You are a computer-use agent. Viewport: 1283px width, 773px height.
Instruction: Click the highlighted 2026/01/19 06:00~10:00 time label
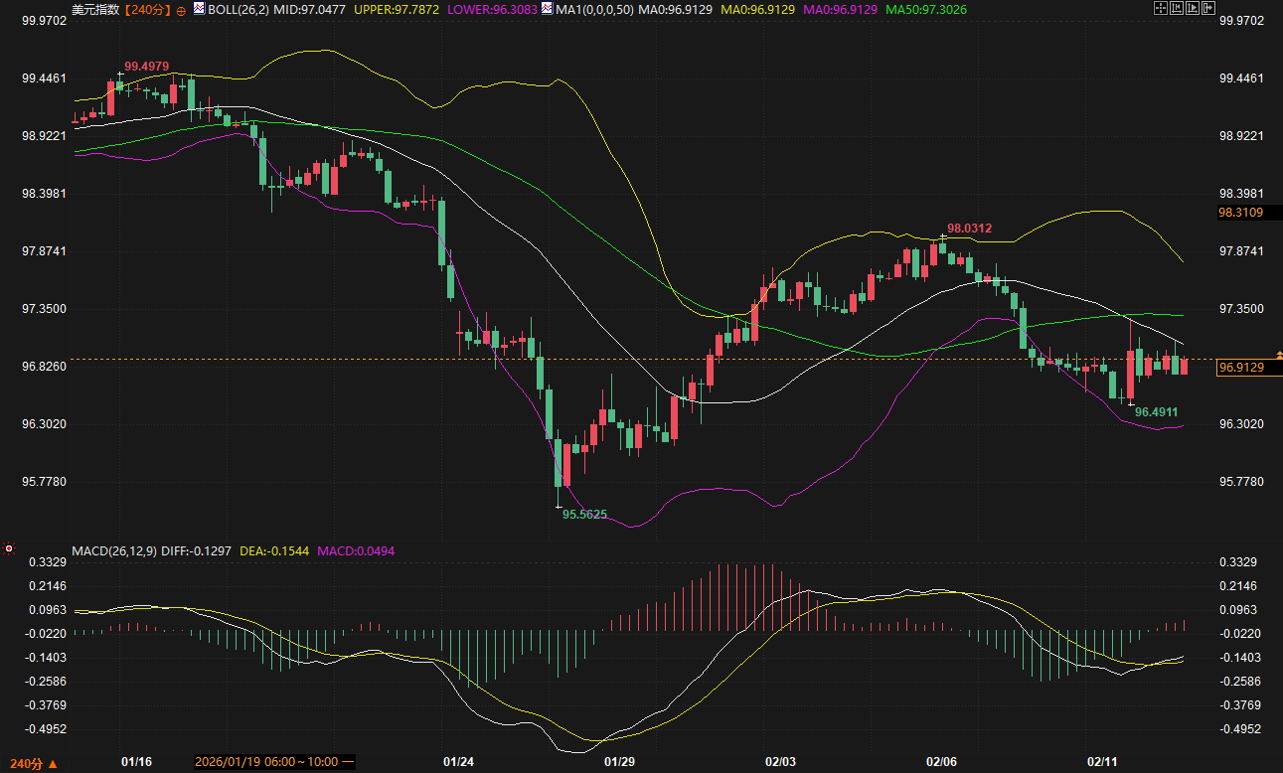(274, 762)
